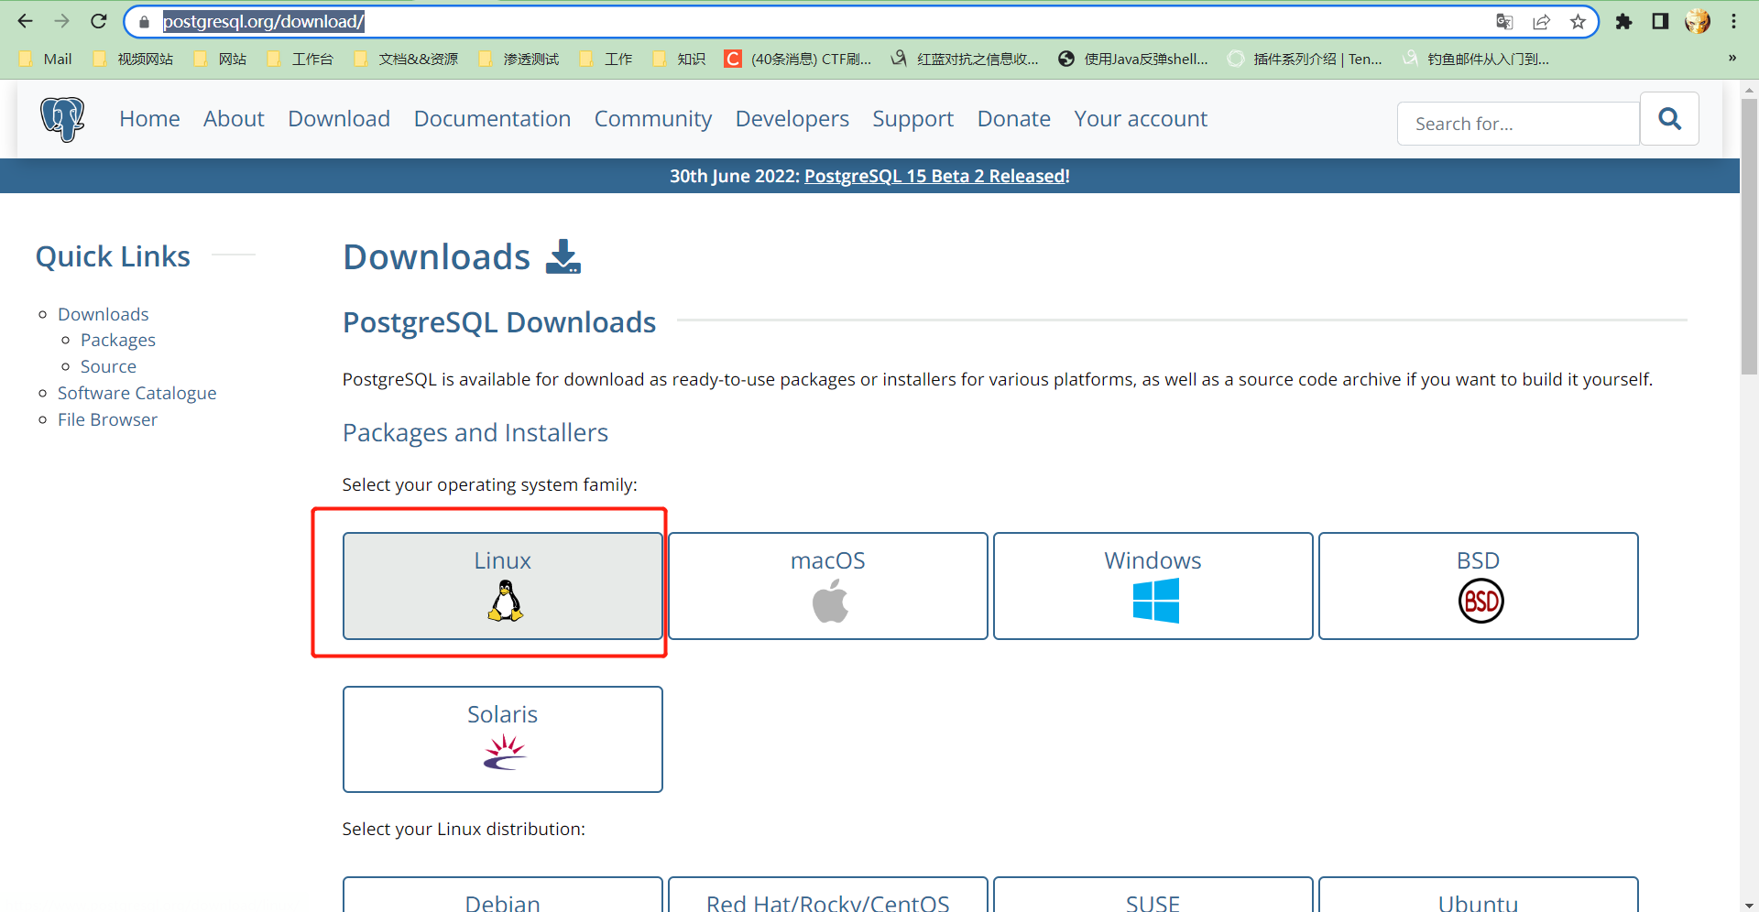Toggle the browser side panel icon
Viewport: 1759px width, 912px height.
[1660, 21]
